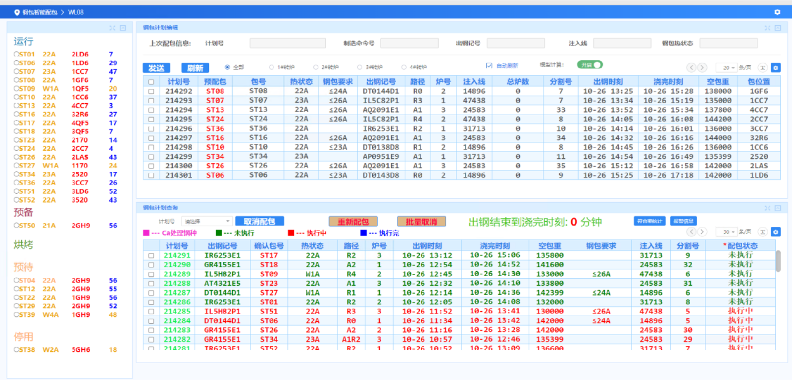The width and height of the screenshot is (792, 380).
Task: Open the 计划号 请选择 dropdown
Action: pos(207,221)
